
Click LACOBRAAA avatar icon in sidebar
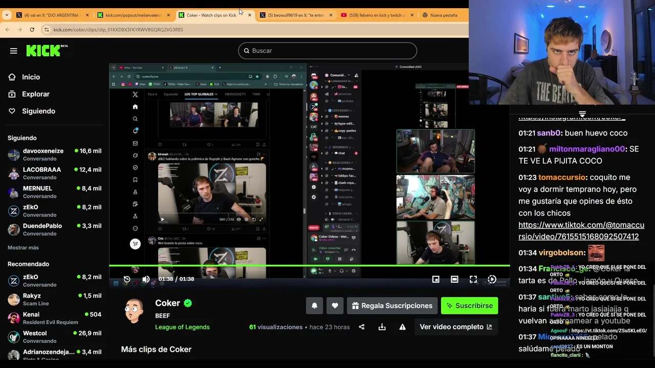[14, 173]
